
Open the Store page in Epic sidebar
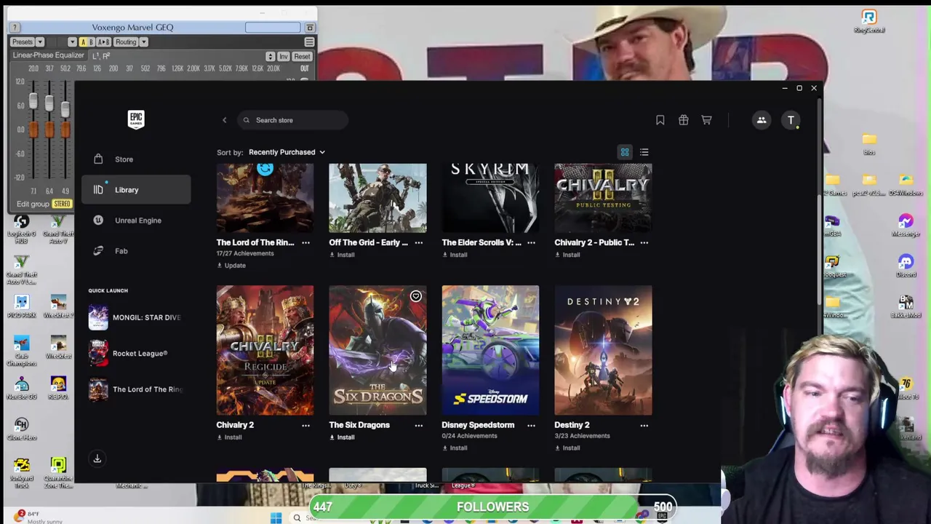coord(136,159)
